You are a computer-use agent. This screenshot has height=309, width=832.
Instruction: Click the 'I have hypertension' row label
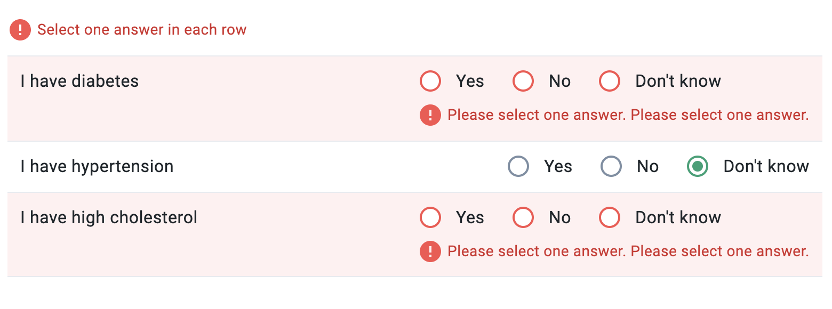pos(97,166)
